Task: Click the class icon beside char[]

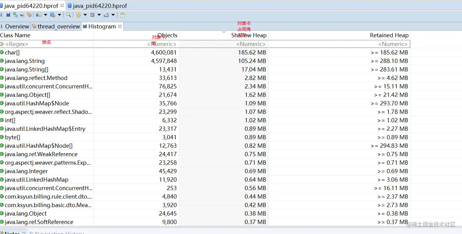Action: pos(2,52)
